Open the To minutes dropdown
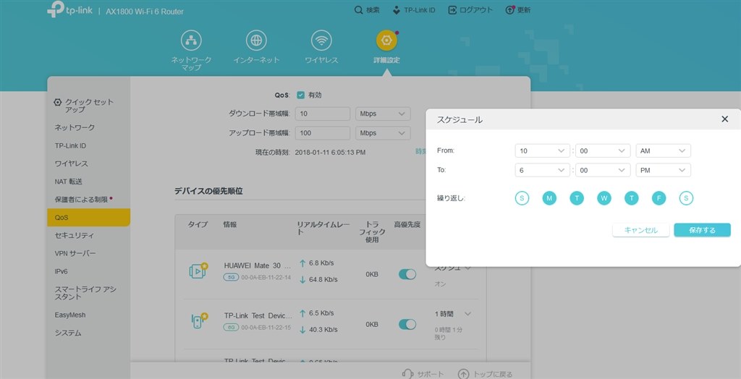This screenshot has width=741, height=379. pos(603,170)
